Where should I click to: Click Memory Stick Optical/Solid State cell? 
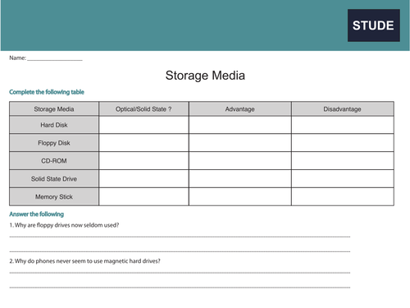click(143, 196)
